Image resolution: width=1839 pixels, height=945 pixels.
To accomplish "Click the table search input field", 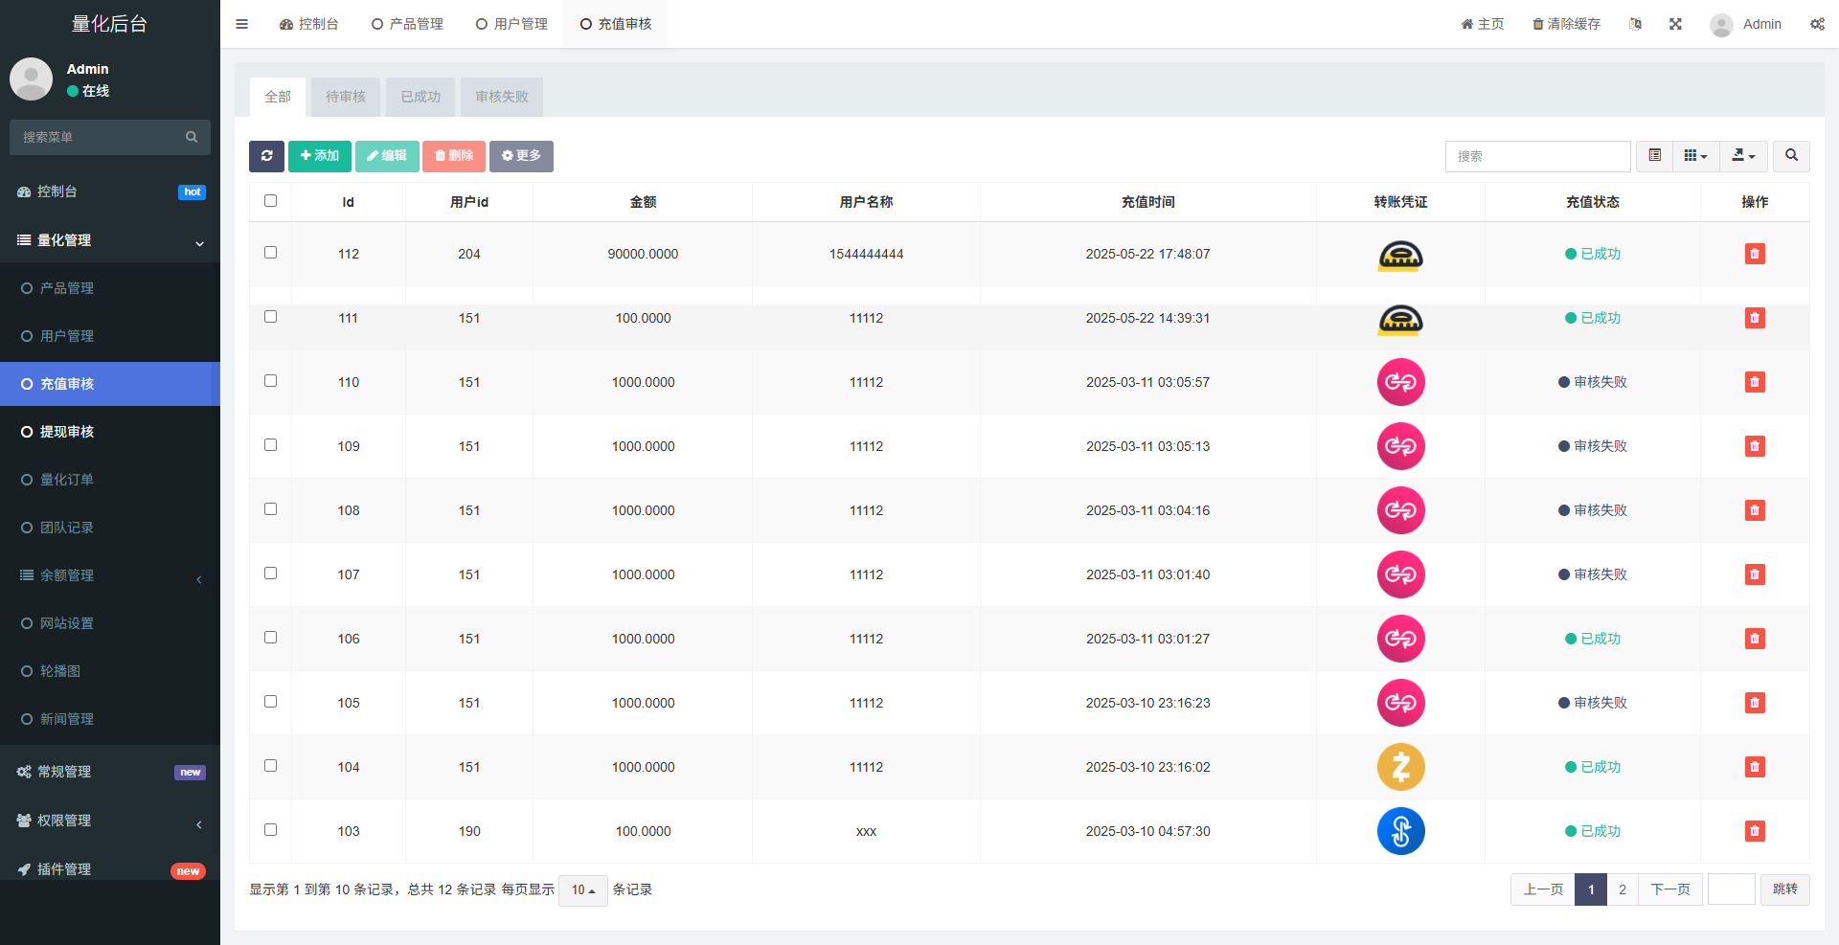I will [x=1536, y=156].
